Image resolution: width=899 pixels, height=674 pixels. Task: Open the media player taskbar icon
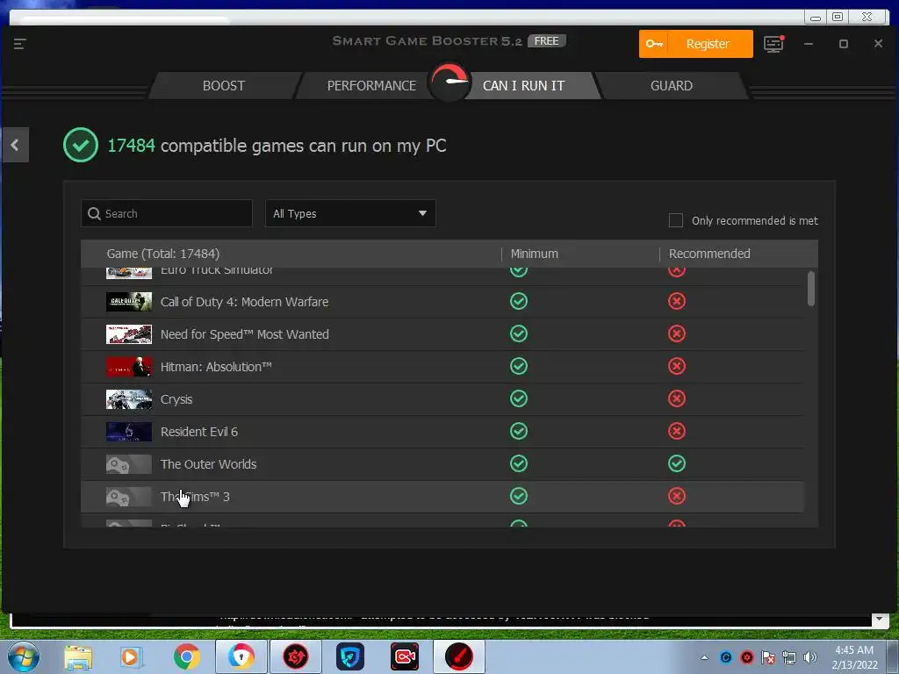coord(132,657)
